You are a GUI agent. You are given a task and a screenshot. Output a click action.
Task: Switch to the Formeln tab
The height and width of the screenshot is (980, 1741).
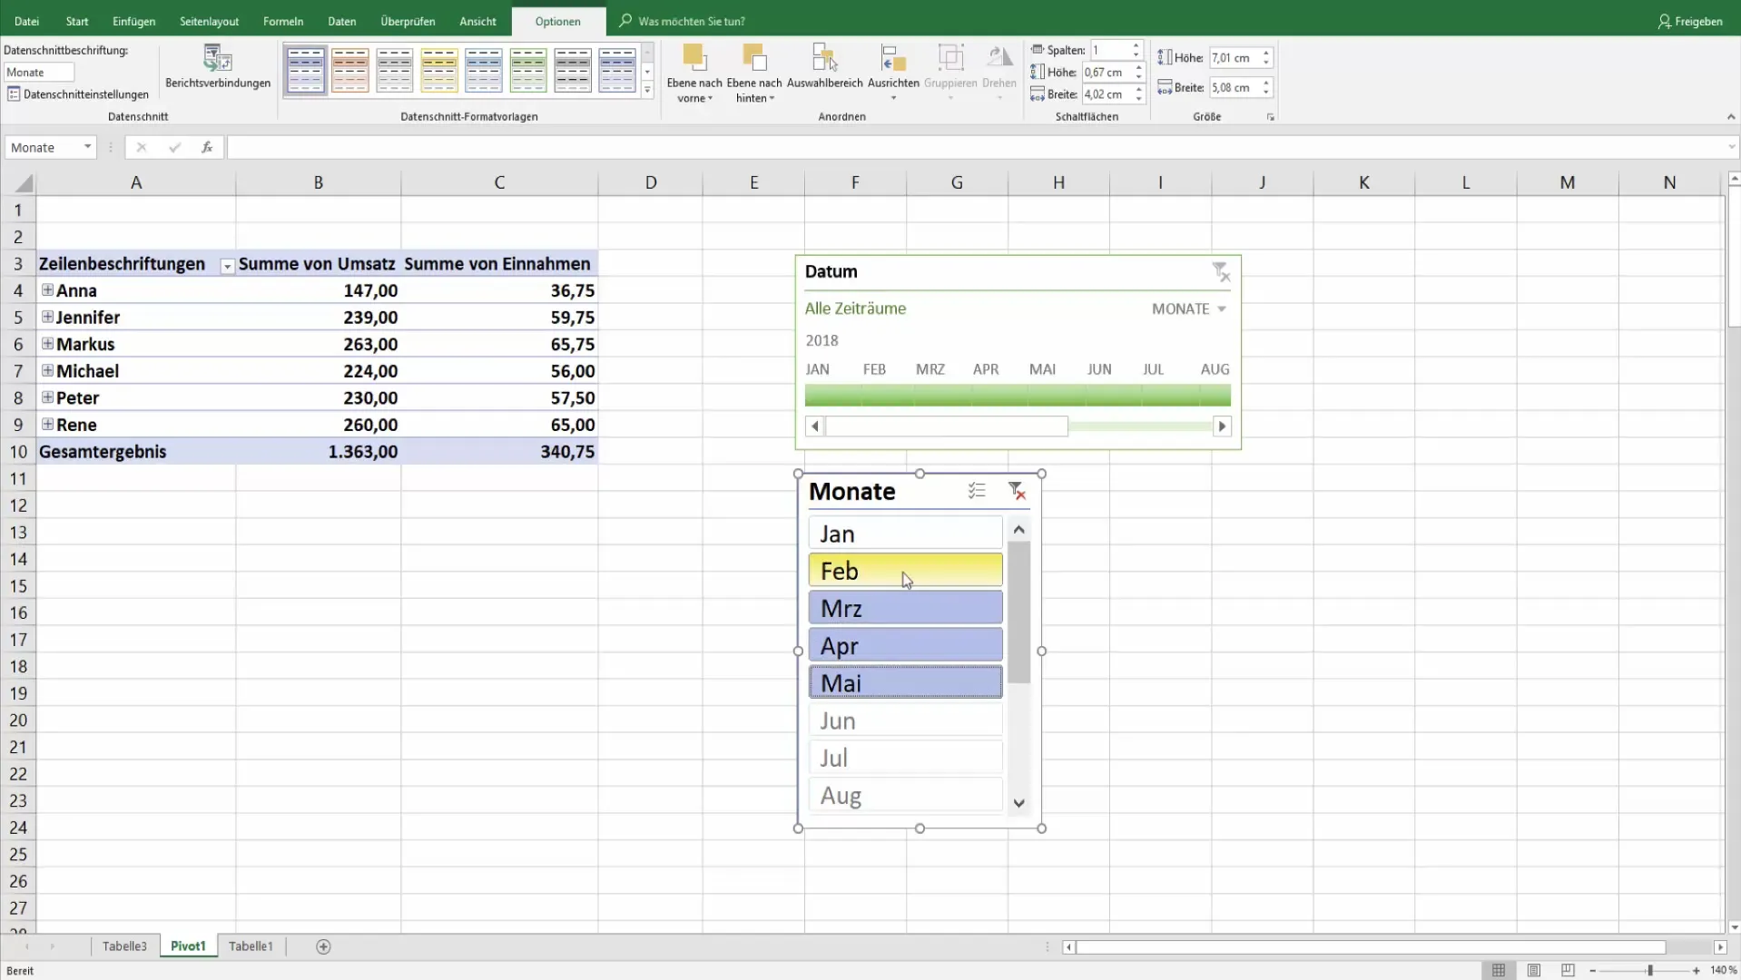pyautogui.click(x=283, y=21)
